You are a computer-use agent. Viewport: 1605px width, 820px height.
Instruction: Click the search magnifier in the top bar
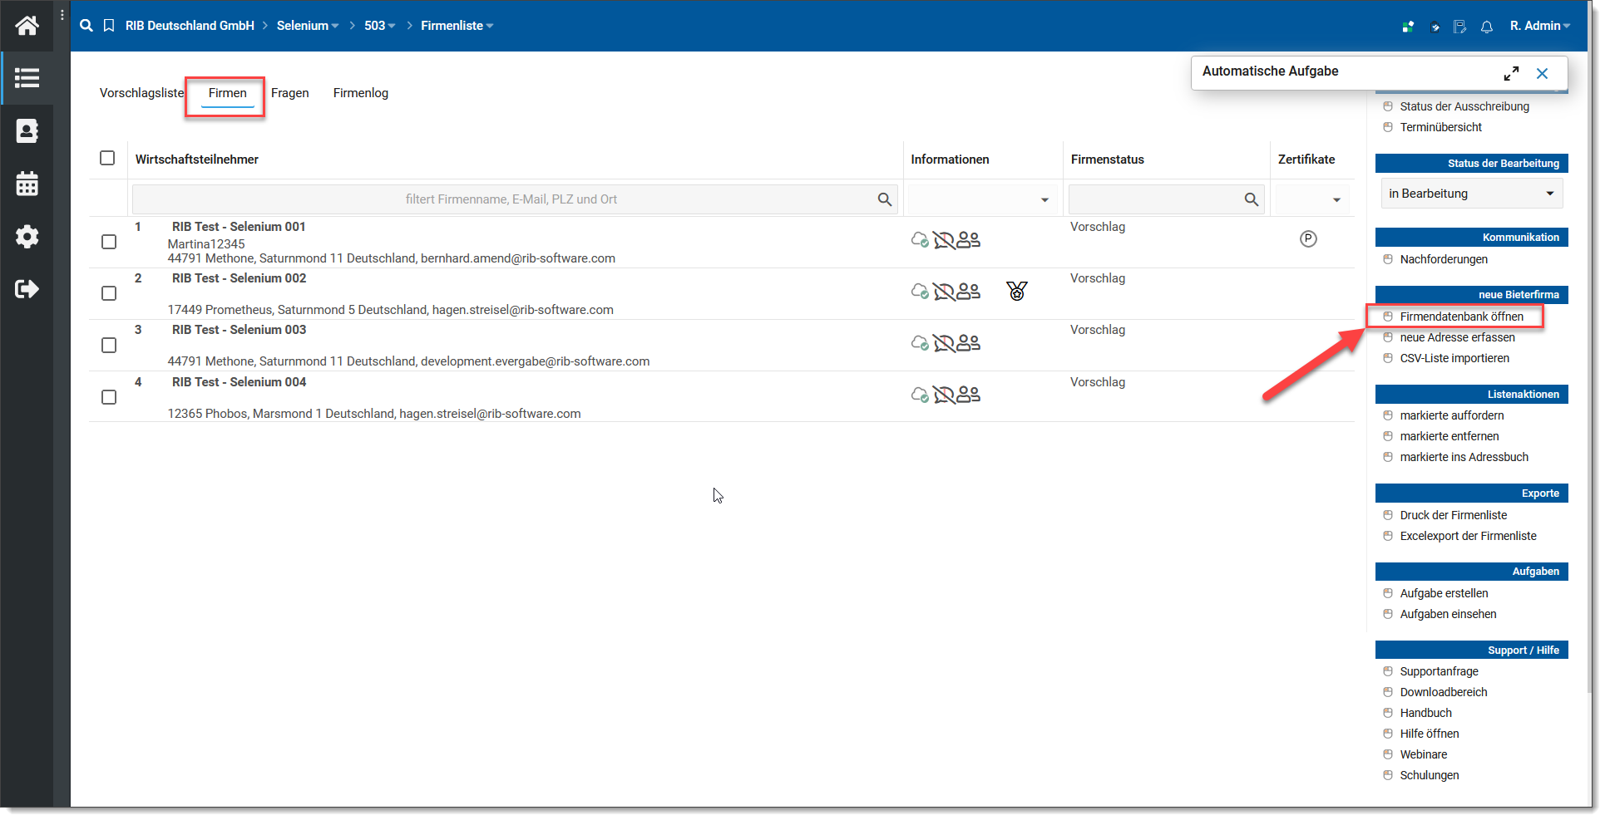[x=86, y=26]
